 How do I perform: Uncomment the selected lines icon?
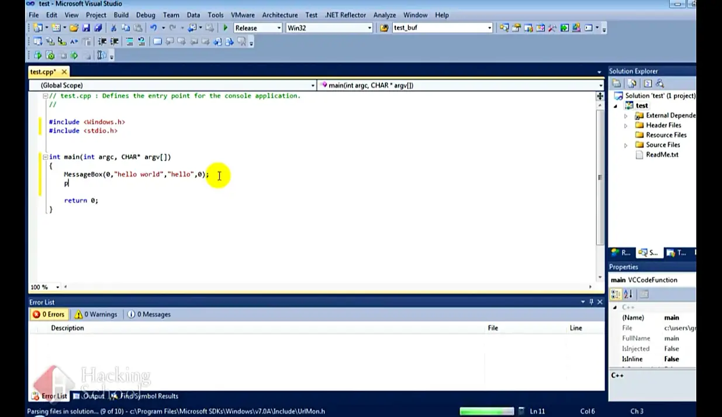click(141, 42)
